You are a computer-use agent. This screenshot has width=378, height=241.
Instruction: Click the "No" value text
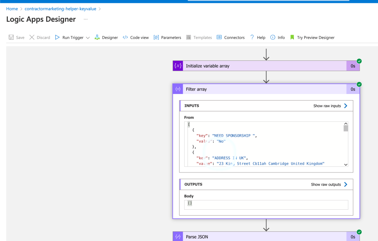pyautogui.click(x=221, y=142)
